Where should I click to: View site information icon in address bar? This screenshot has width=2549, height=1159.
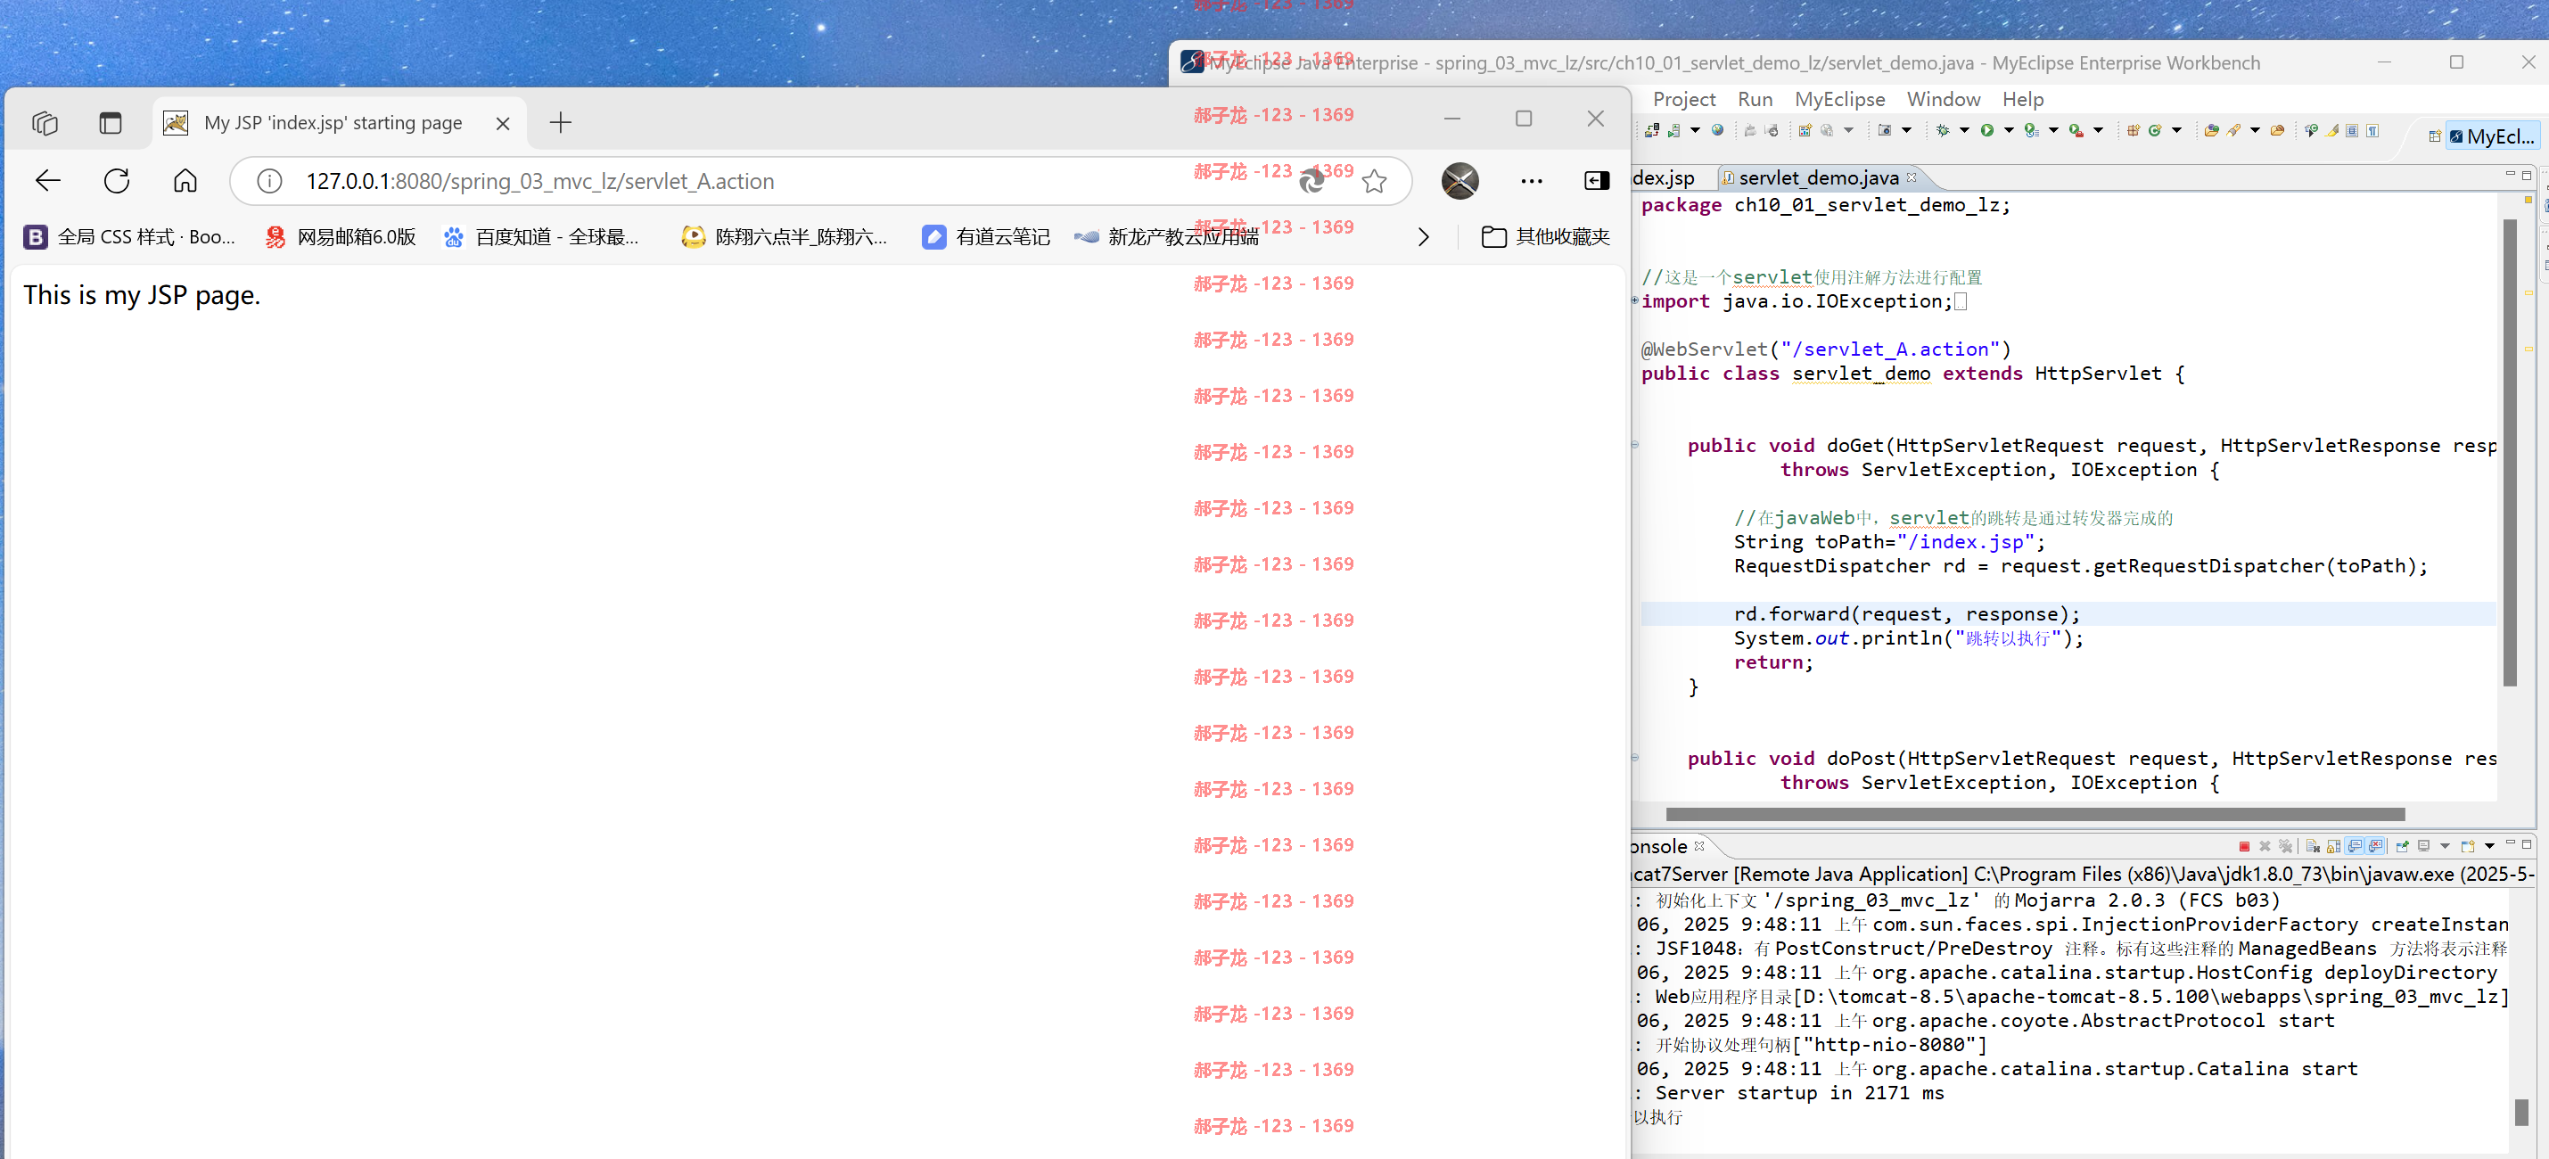pos(269,181)
